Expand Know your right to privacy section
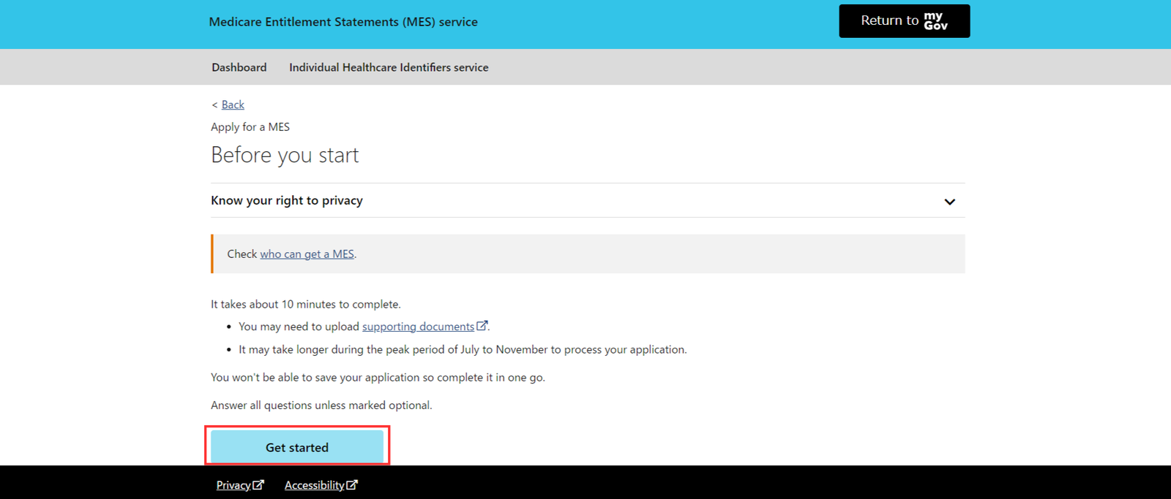Image resolution: width=1171 pixels, height=499 pixels. point(588,200)
